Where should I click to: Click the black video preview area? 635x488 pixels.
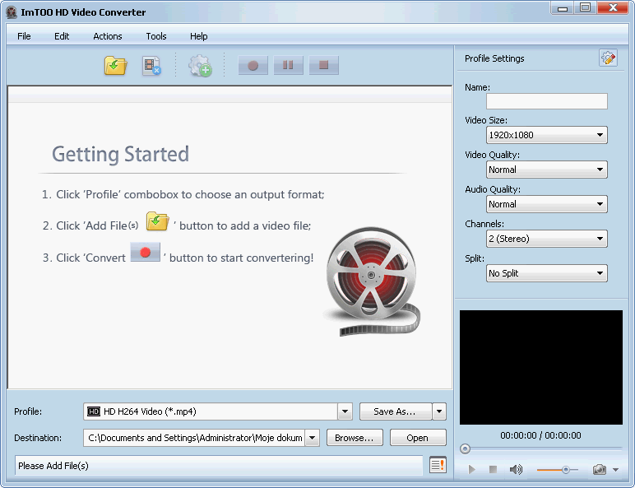[540, 367]
